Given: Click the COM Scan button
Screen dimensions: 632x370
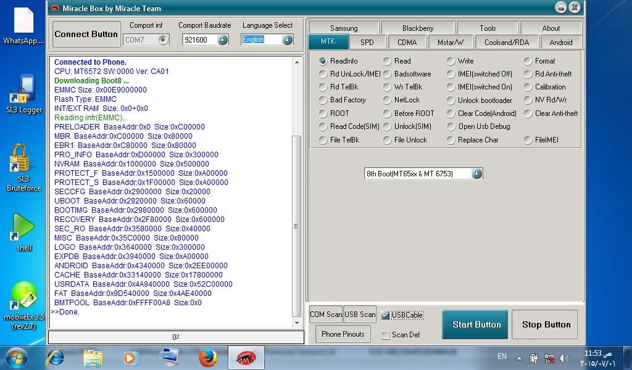Looking at the screenshot, I should coord(326,314).
